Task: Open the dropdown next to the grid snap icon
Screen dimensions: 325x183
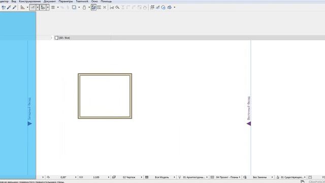Action: 58,8
